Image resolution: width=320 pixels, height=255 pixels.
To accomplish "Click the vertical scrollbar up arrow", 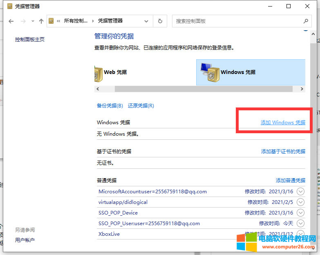I will click(313, 34).
